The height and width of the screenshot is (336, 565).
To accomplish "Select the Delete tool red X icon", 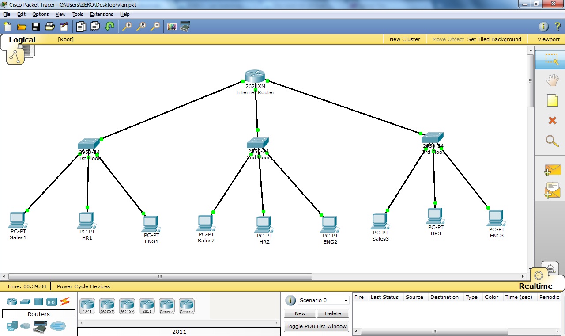I will click(x=552, y=120).
